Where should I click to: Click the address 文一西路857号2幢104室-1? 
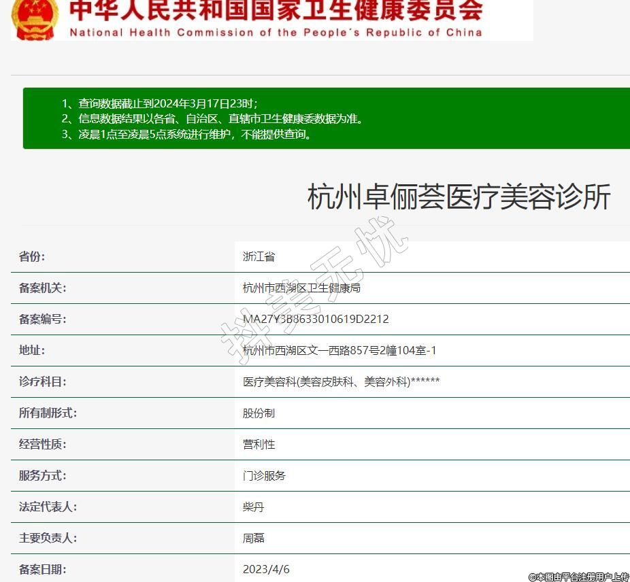339,350
